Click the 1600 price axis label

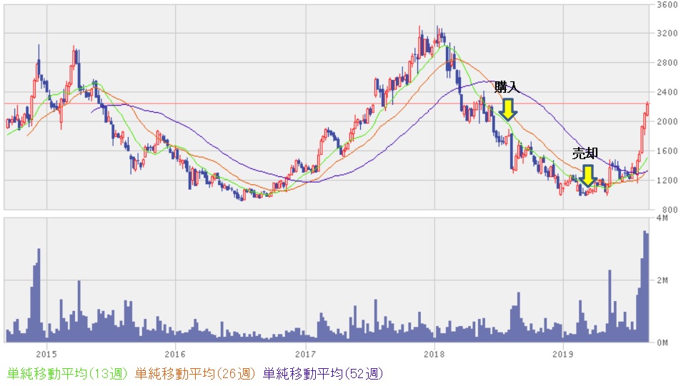click(x=667, y=151)
